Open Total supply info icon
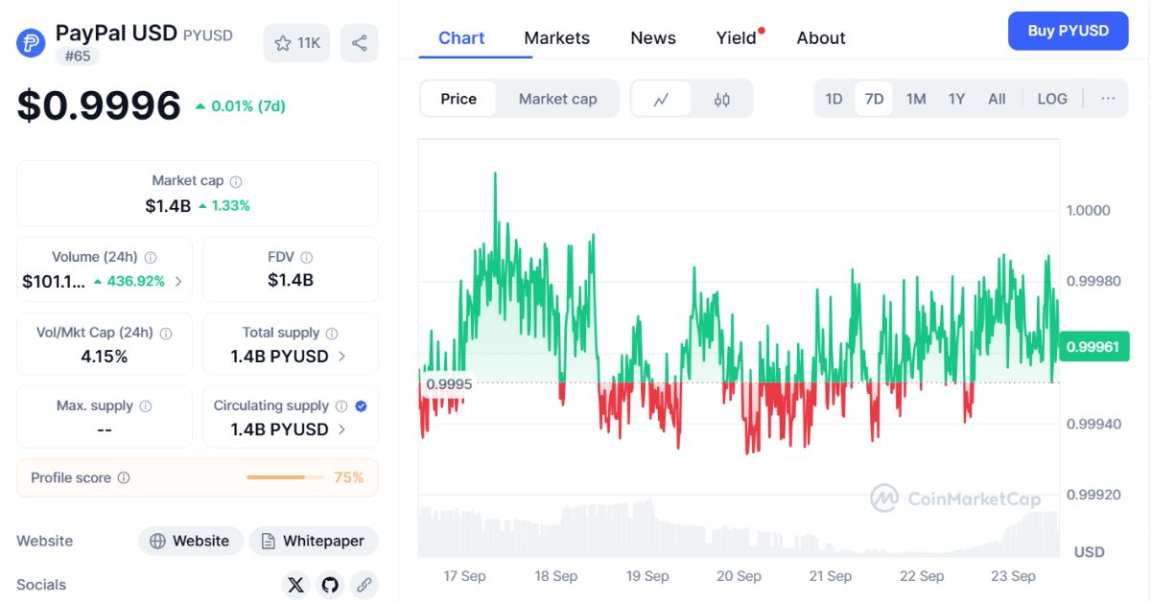Screen dimensions: 1151x602 (332, 334)
